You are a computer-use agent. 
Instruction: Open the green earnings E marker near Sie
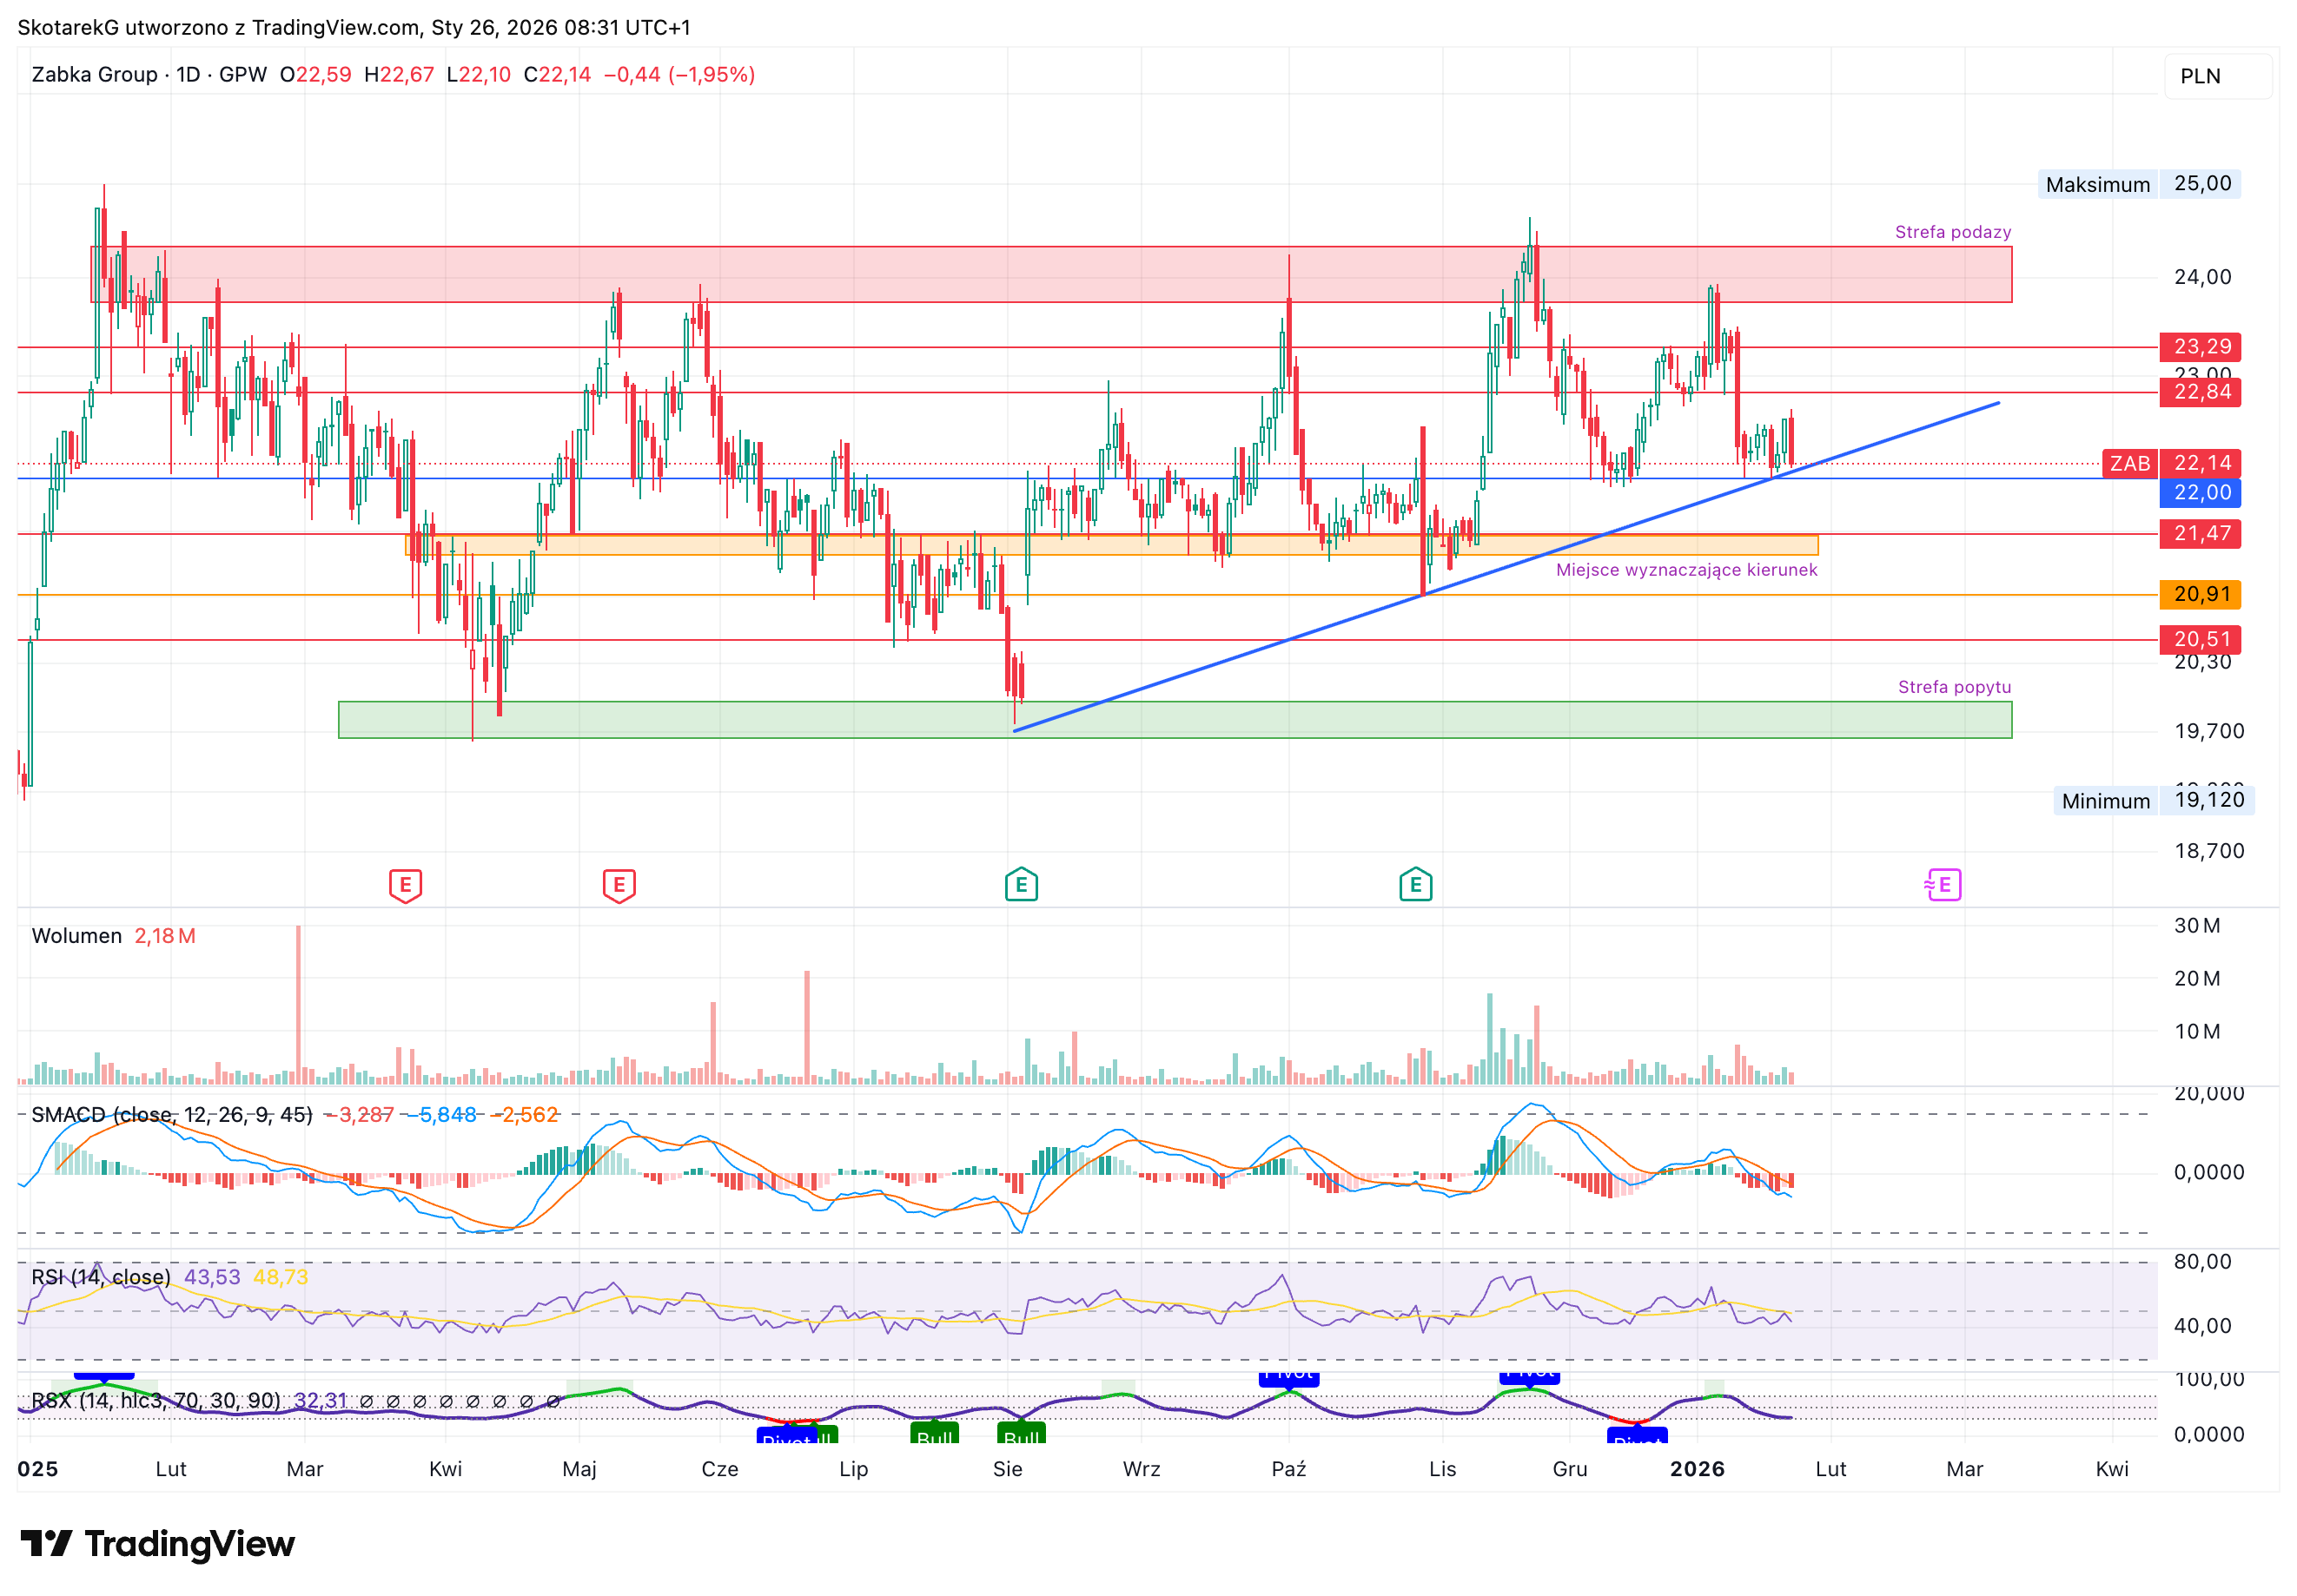1022,885
